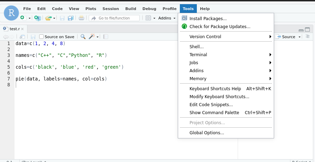
Task: Click the Source button
Action: 286,36
